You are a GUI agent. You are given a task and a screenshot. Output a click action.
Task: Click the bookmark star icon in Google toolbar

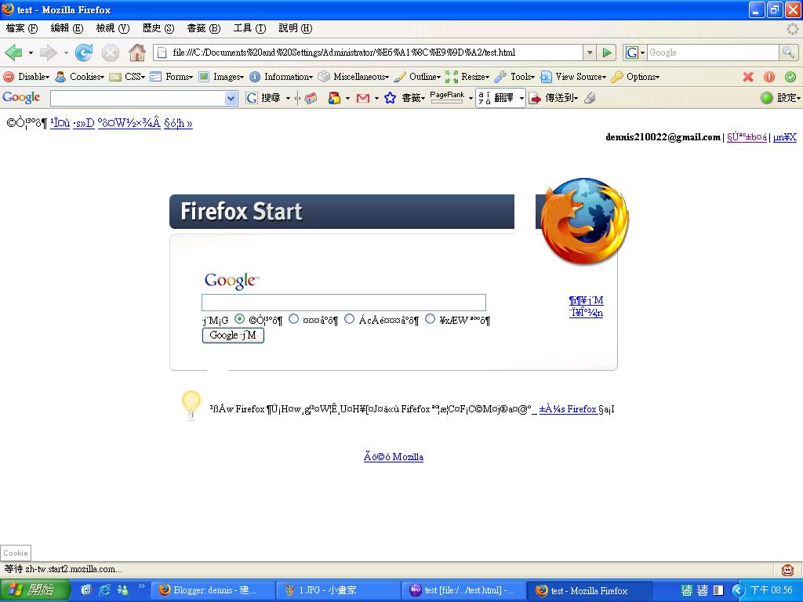pos(390,98)
